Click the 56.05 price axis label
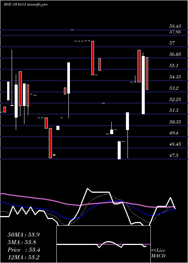This screenshot has width=188, height=263. coord(175,54)
